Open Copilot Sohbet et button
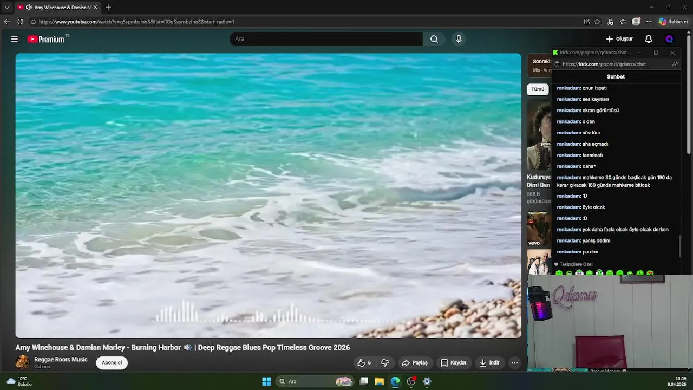 674,22
